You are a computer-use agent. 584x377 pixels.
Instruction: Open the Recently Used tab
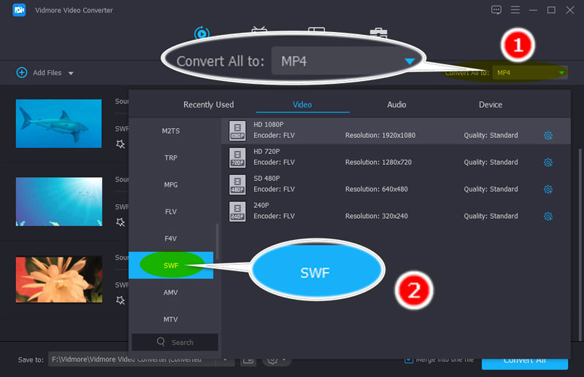[208, 105]
